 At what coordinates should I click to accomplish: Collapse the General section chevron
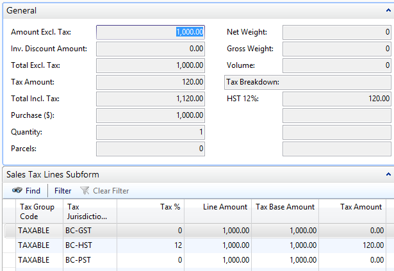coord(388,10)
